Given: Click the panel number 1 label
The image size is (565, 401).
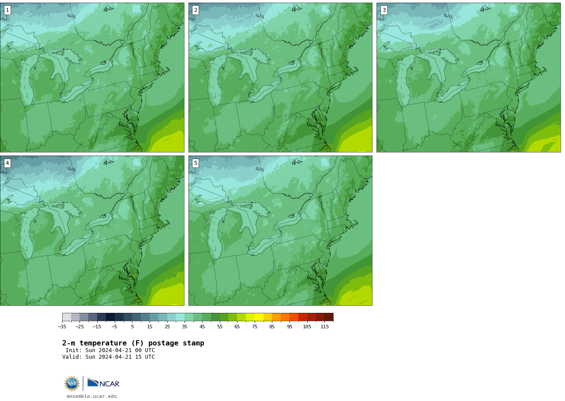Looking at the screenshot, I should pos(8,10).
